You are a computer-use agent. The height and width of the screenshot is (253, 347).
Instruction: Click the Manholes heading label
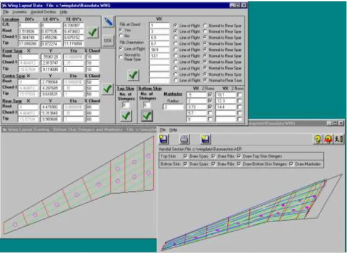click(x=173, y=94)
